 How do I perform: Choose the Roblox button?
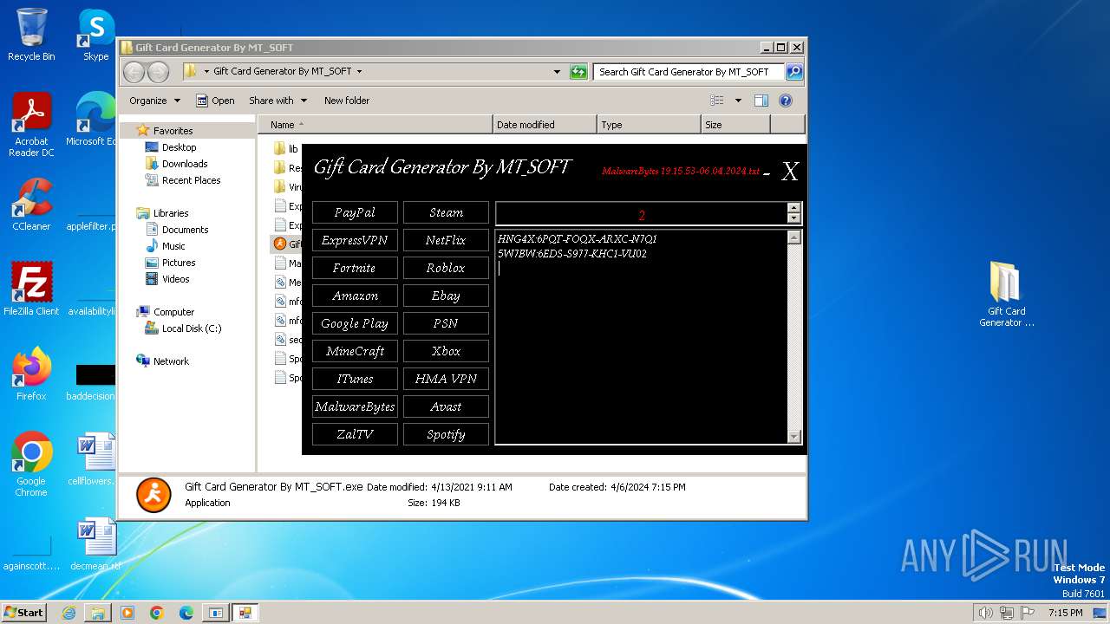pyautogui.click(x=446, y=268)
